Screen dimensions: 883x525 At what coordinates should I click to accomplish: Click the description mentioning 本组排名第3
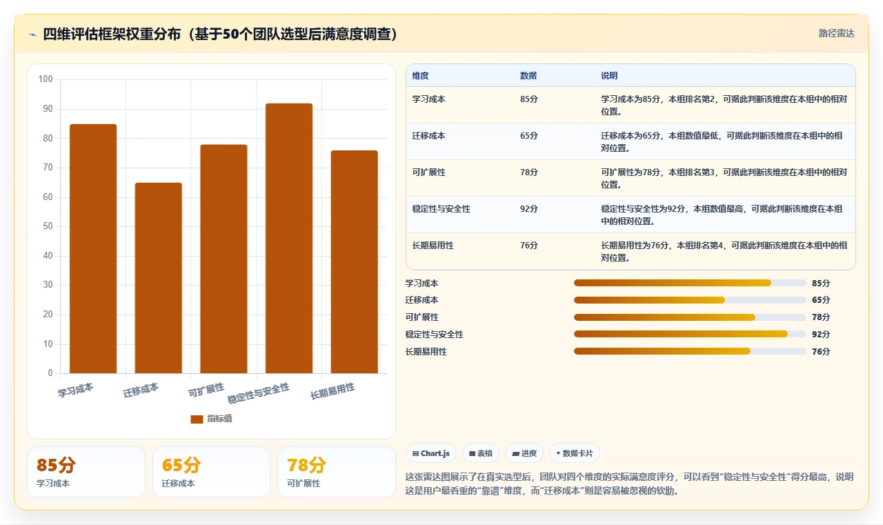pyautogui.click(x=724, y=179)
